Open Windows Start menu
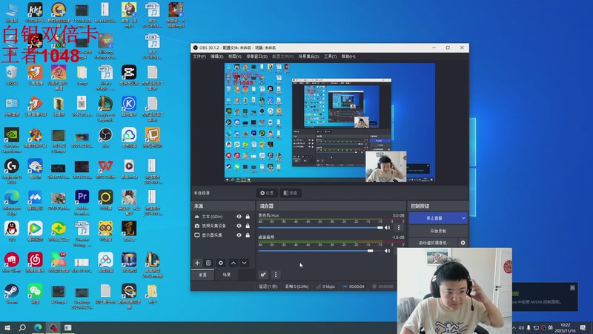Screen dimensions: 593x334 pyautogui.click(x=7, y=327)
